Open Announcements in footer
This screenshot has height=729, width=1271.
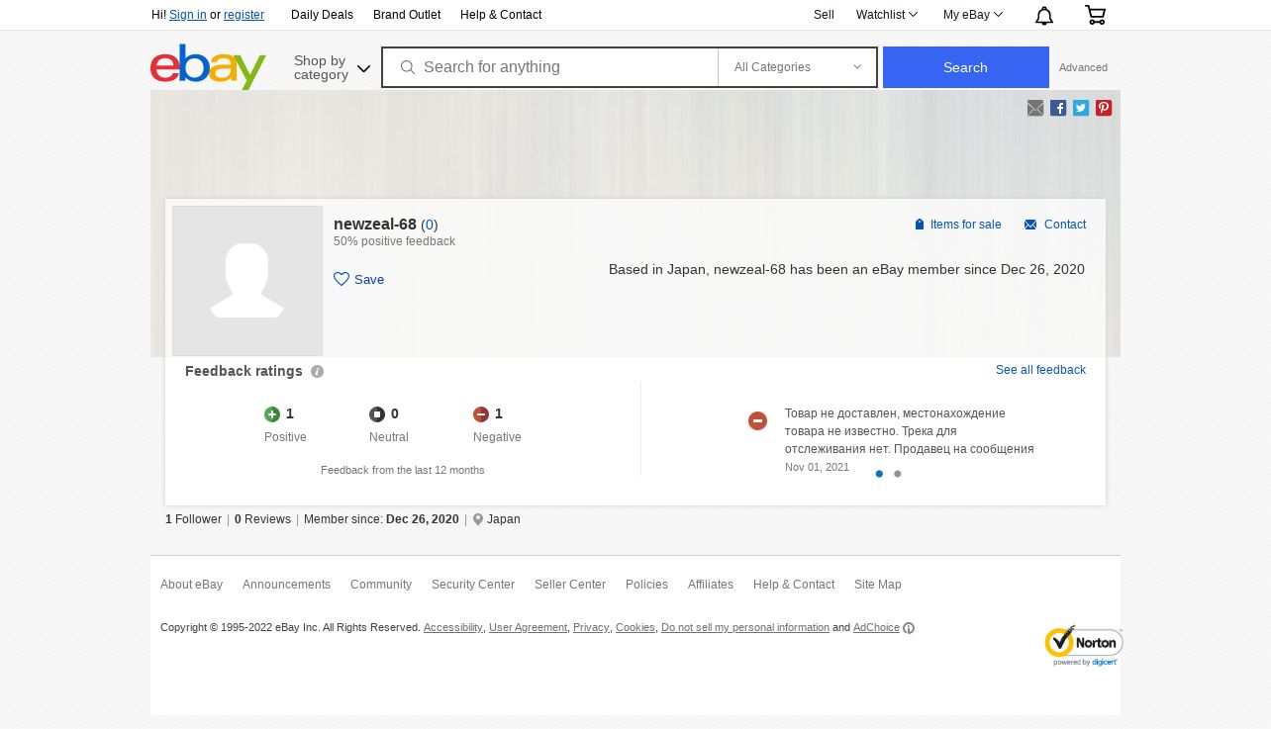pos(286,585)
